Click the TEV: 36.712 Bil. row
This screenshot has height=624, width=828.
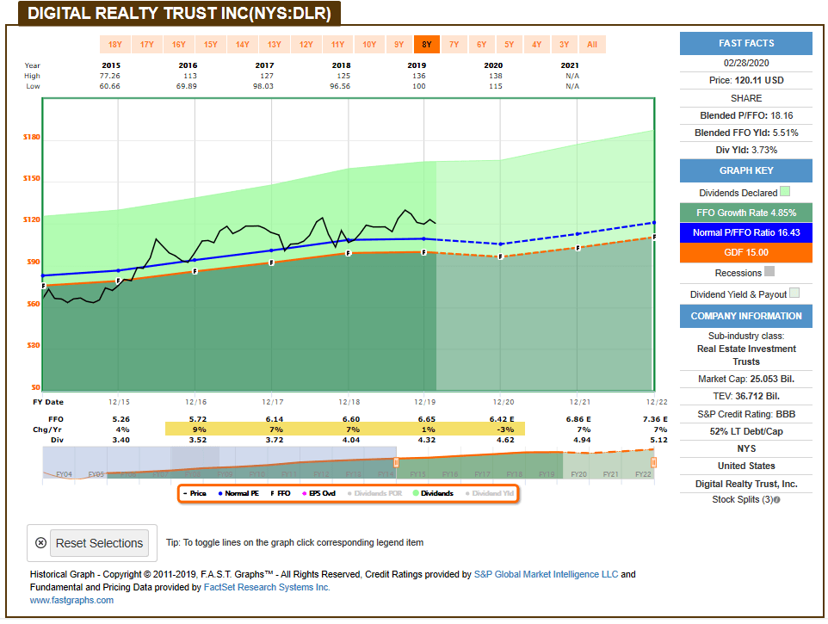pos(745,397)
